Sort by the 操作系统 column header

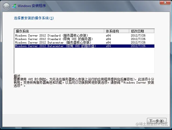(59, 31)
